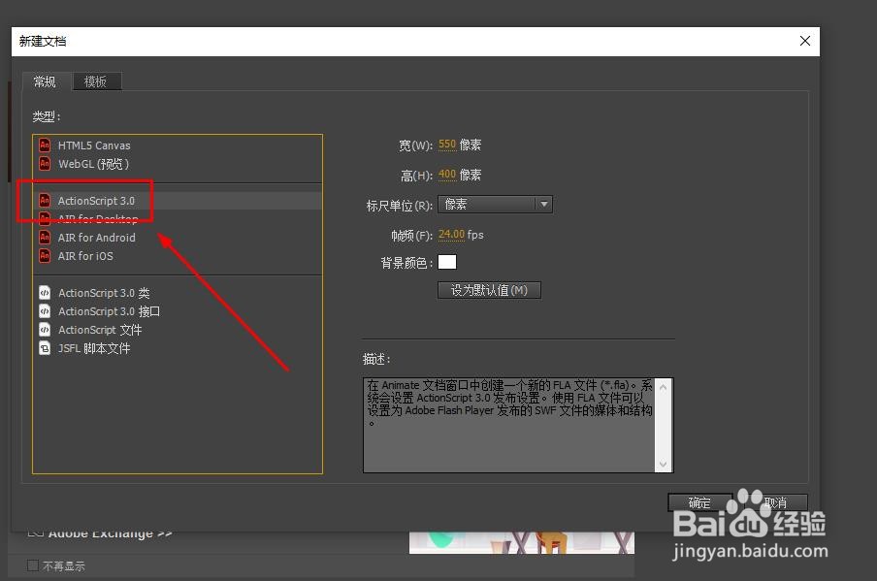Select the HTML5 Canvas document icon
The image size is (877, 581).
click(45, 145)
